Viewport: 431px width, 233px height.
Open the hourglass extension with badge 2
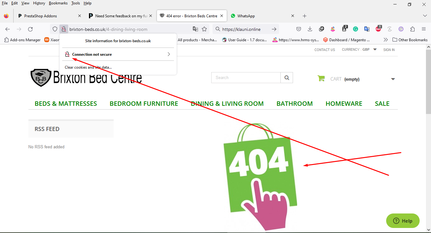(x=344, y=29)
